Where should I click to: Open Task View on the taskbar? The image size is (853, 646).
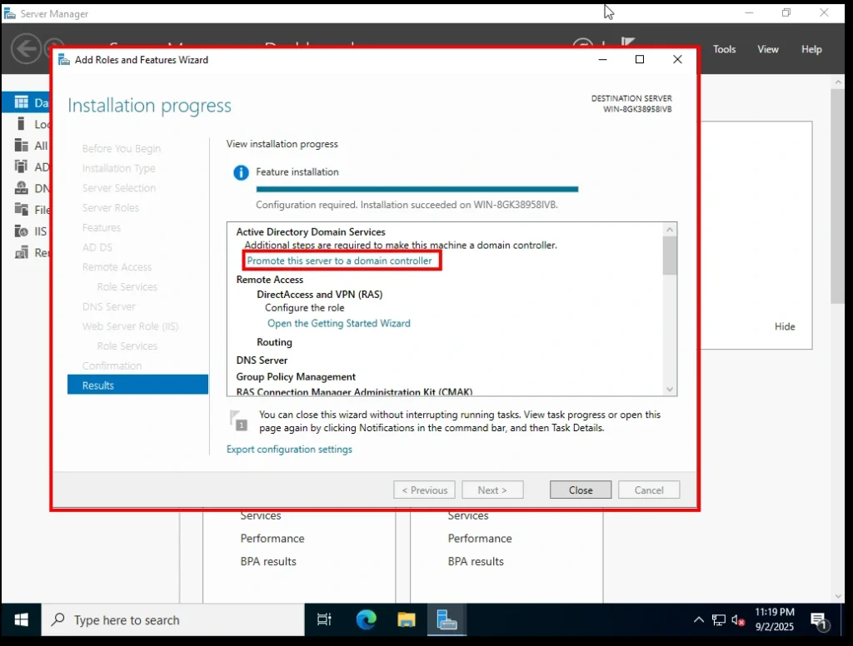tap(324, 619)
